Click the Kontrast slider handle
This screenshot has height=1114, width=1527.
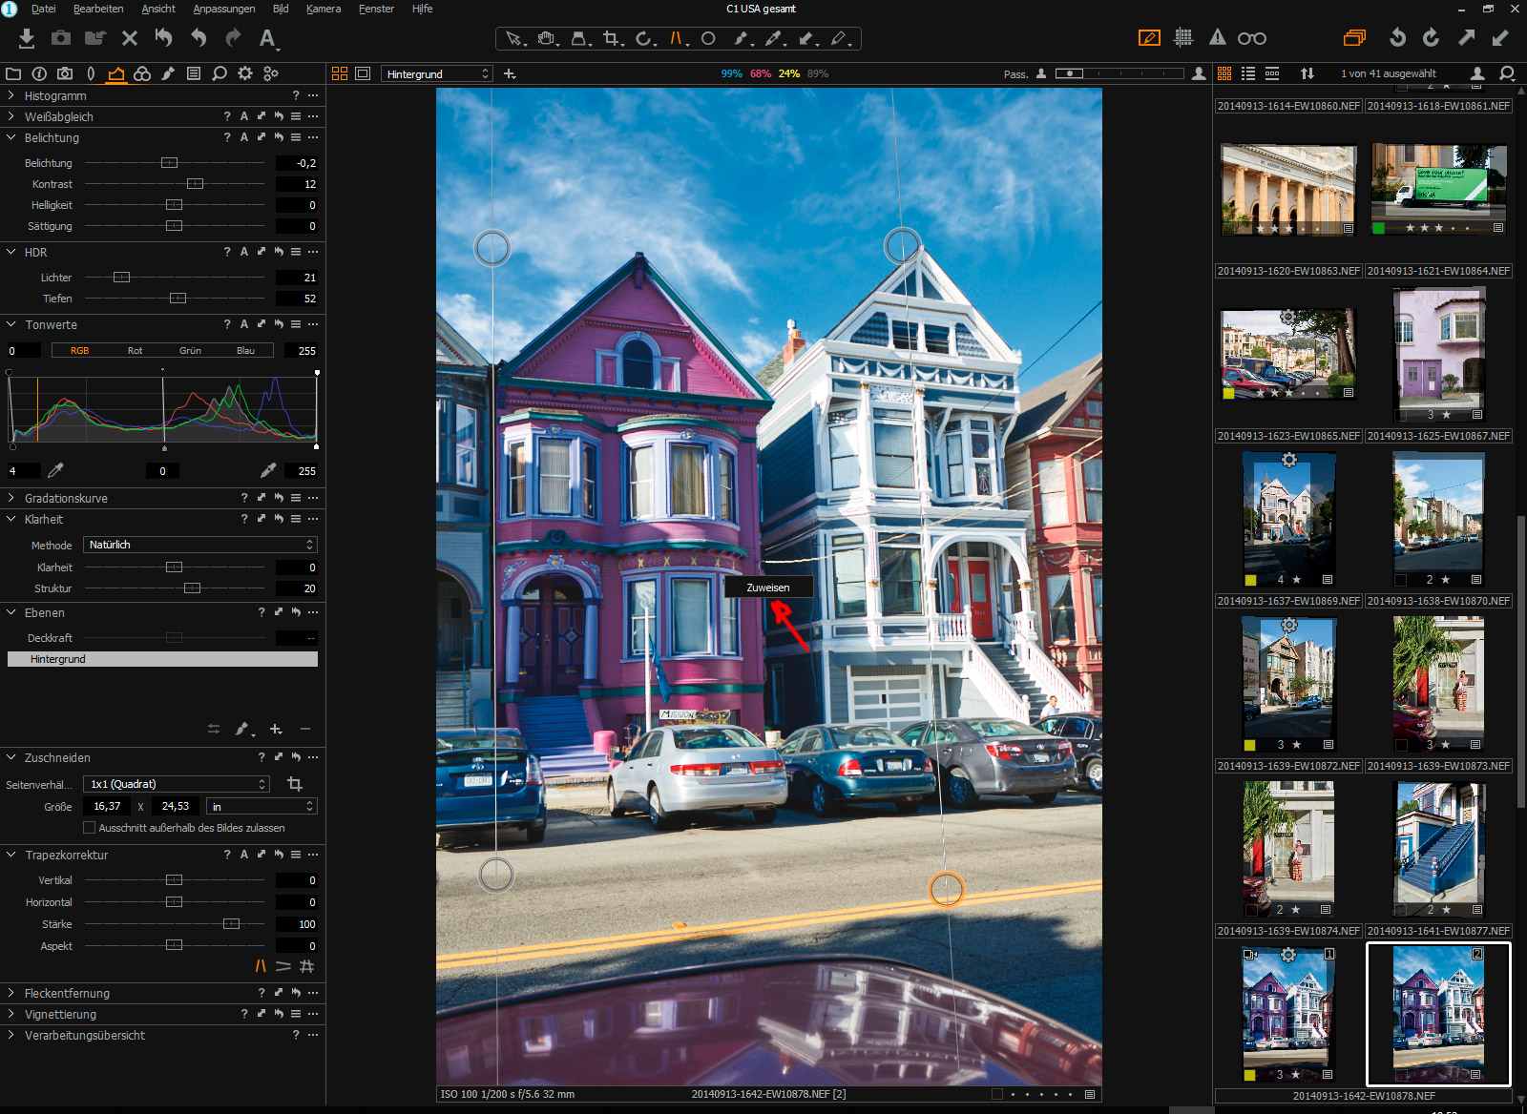tap(195, 184)
